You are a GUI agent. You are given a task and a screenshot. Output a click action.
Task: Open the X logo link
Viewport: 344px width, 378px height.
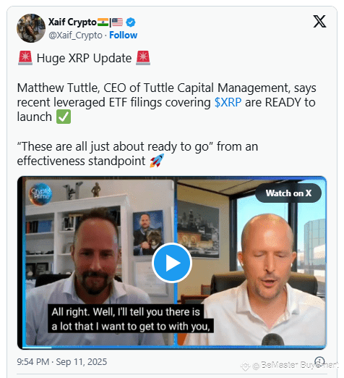319,21
